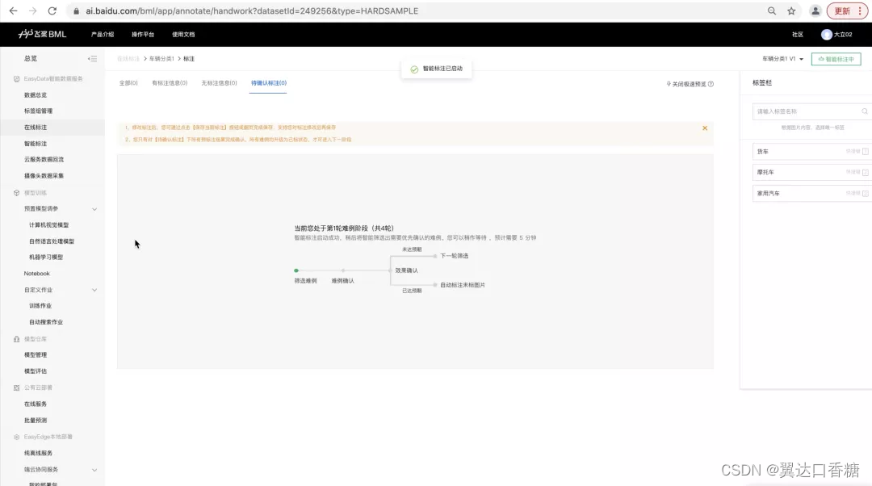This screenshot has height=486, width=872.
Task: Open Notebook in the sidebar
Action: click(x=36, y=274)
